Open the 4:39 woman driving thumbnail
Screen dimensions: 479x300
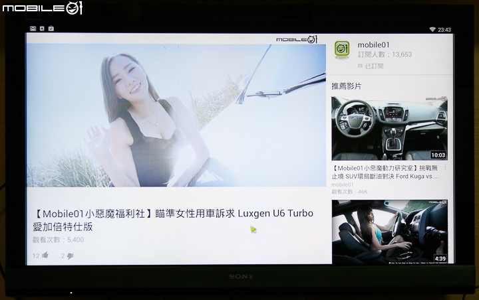click(x=390, y=232)
